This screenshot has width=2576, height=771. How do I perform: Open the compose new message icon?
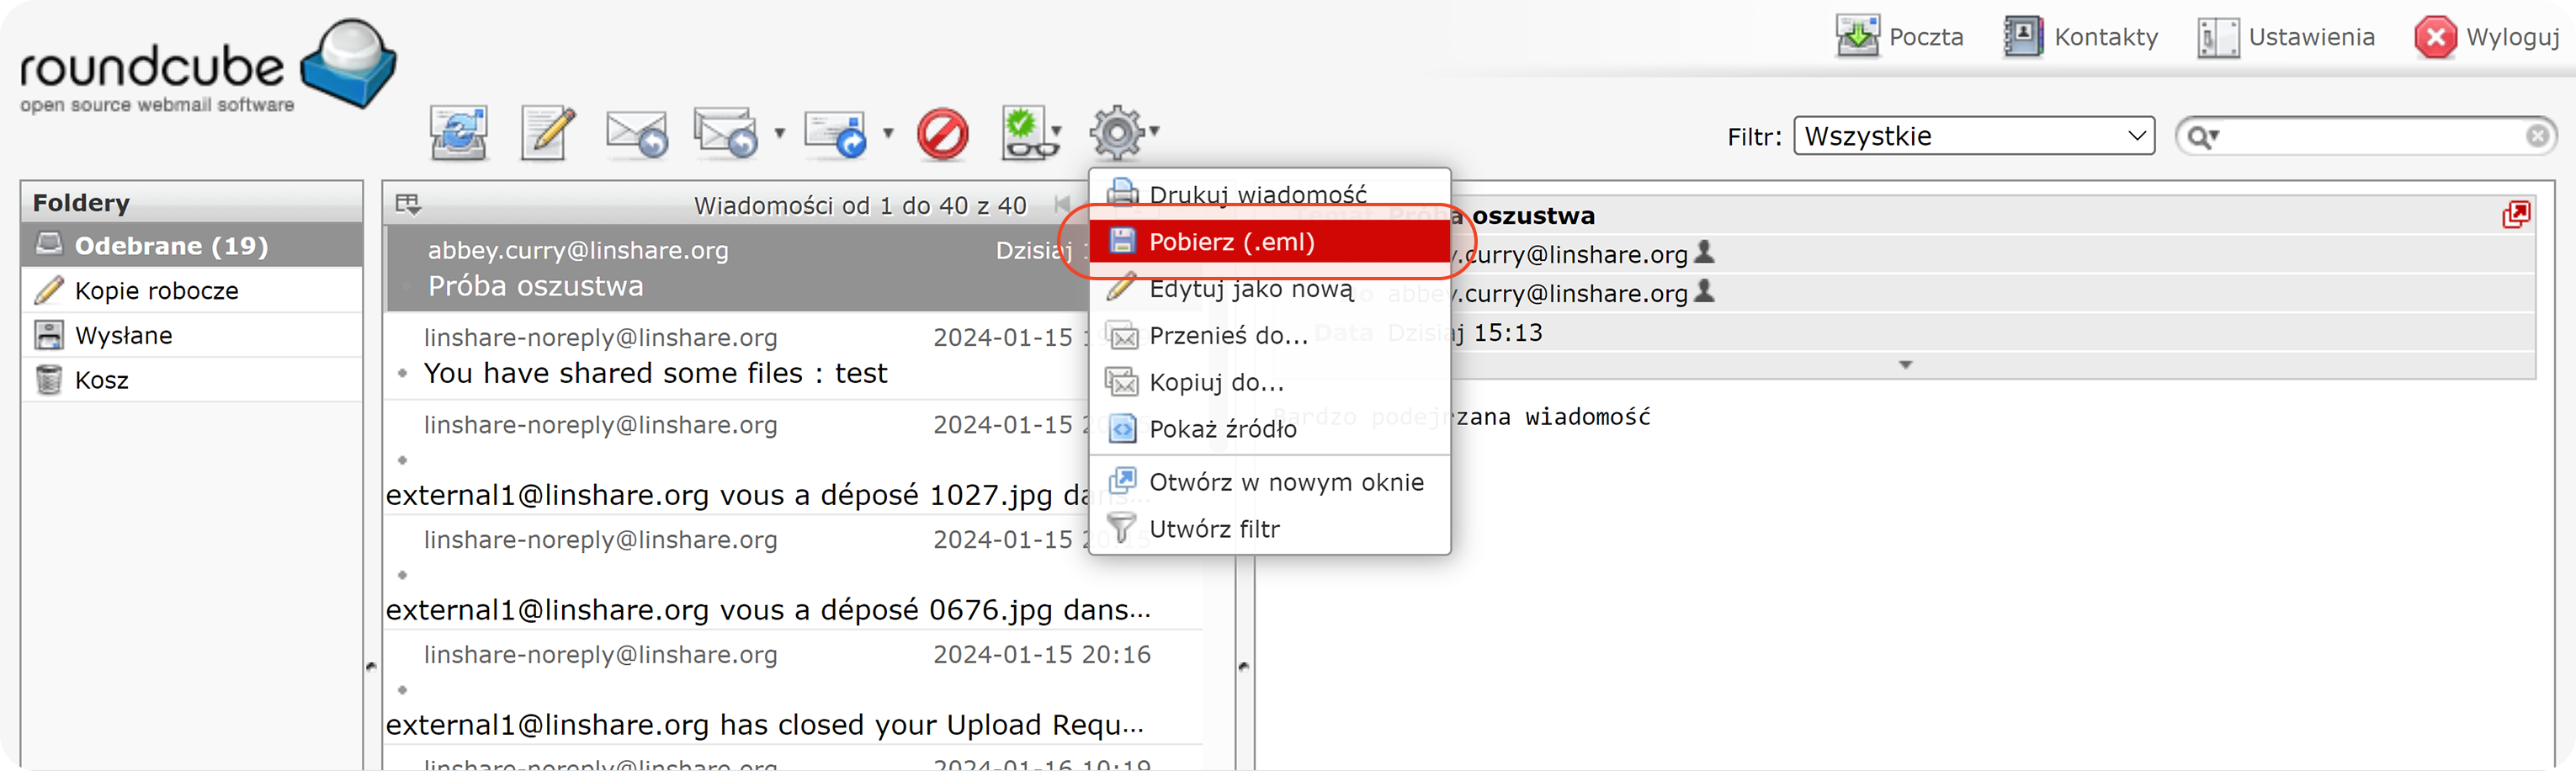(547, 133)
